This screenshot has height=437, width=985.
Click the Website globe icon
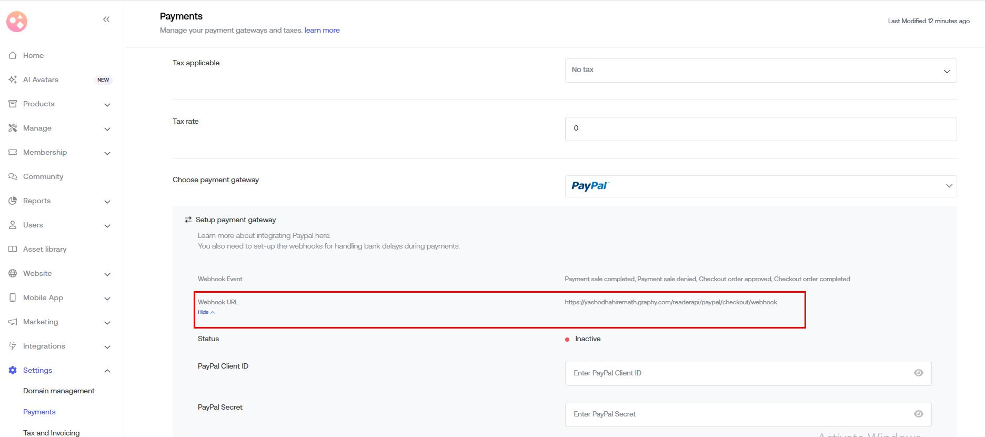[13, 273]
